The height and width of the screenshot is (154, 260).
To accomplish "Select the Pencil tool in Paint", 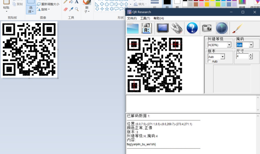I will pos(66,2).
